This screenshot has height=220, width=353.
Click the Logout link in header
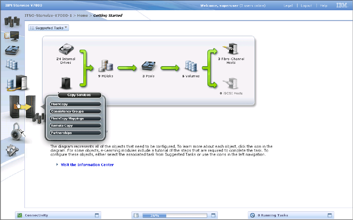coord(306,6)
